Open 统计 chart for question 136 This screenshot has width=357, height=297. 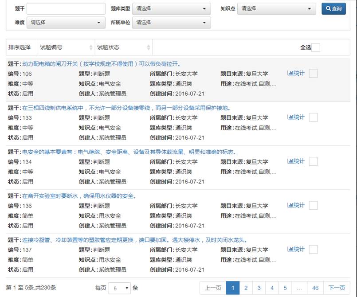pyautogui.click(x=296, y=205)
